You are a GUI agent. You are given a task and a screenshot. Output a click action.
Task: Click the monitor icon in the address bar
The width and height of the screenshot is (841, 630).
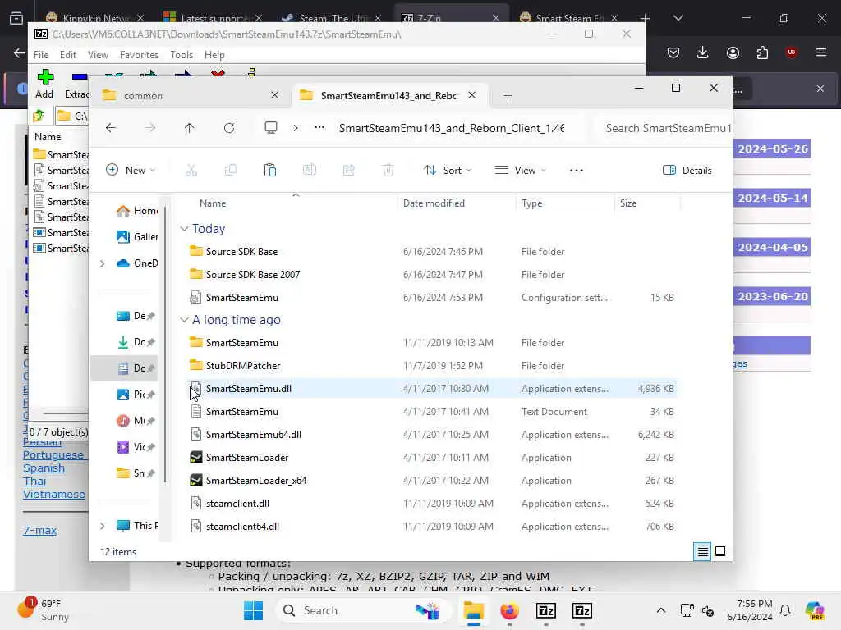coord(271,127)
